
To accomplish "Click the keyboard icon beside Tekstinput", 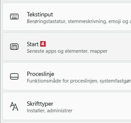I will point(14,17).
